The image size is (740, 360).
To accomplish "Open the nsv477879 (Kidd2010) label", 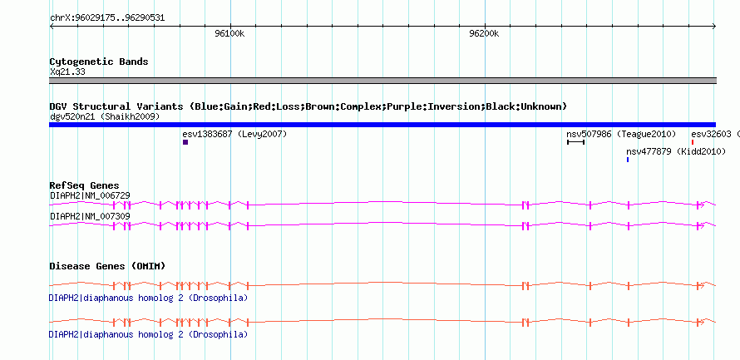I will [x=676, y=152].
